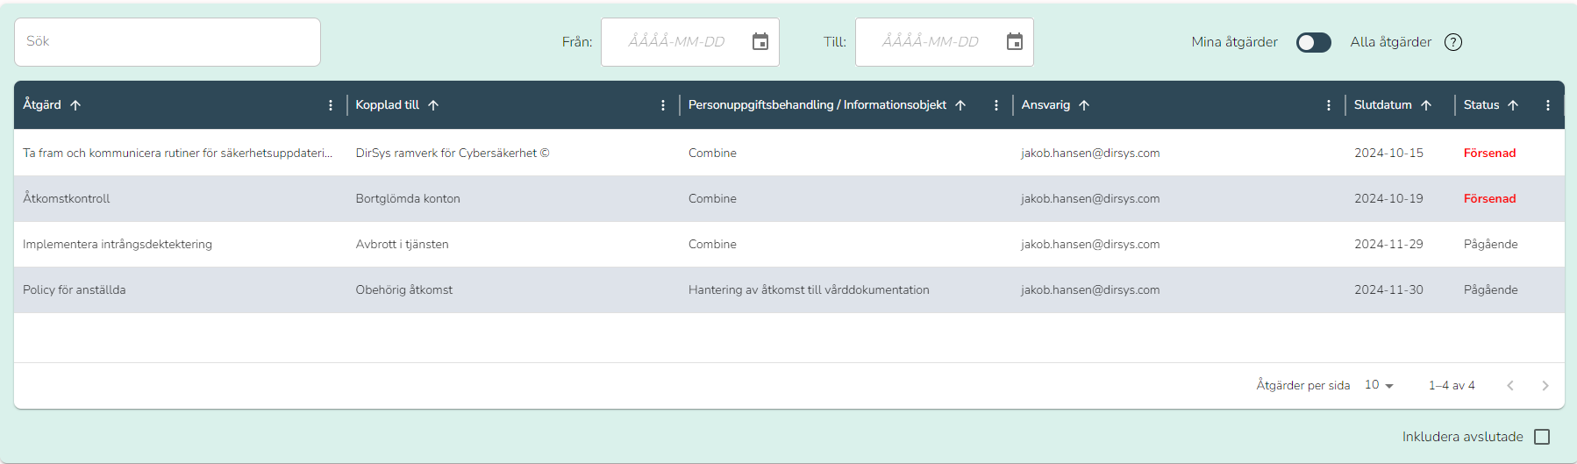Toggle Mina åtgärder / Alla åtgärder switch

click(x=1314, y=42)
